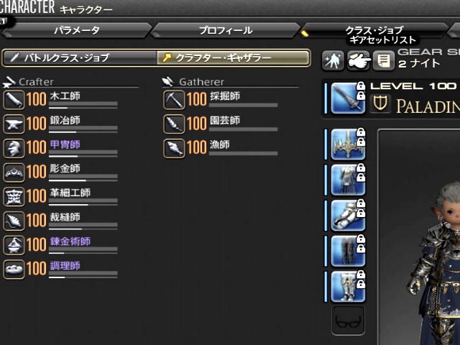
Task: Open the プロフィール tab
Action: [226, 30]
